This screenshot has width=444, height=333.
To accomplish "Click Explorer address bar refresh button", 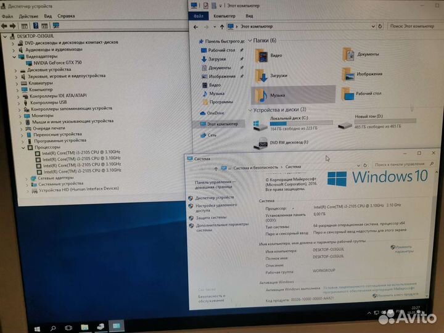I will tap(380, 27).
